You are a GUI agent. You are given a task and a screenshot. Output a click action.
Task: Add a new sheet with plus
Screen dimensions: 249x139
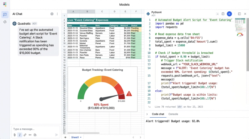pyautogui.click(x=65, y=137)
